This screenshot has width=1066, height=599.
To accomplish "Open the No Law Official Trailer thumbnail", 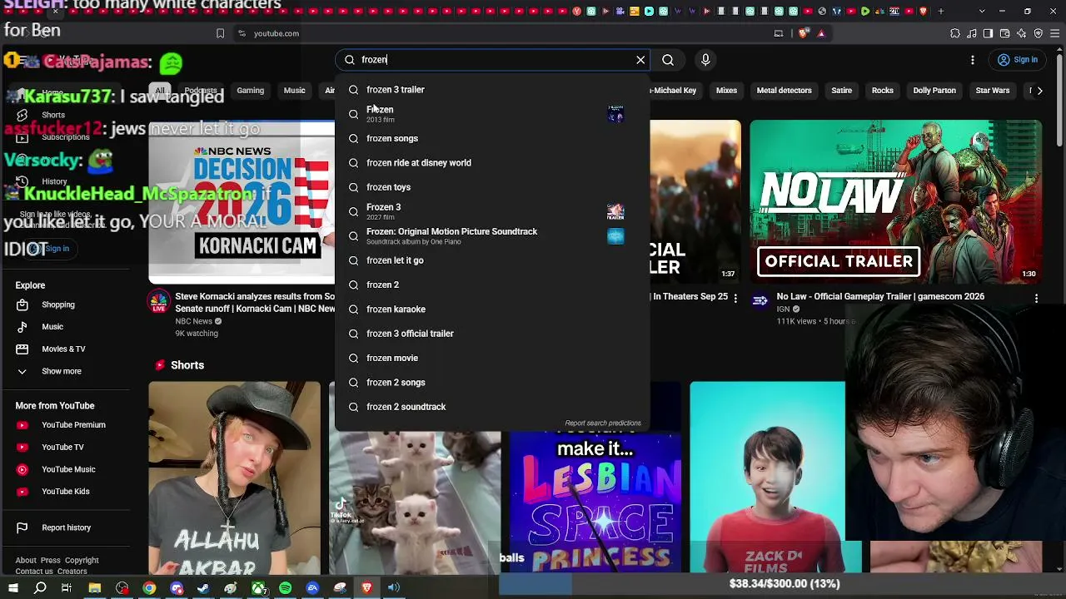I will 895,201.
